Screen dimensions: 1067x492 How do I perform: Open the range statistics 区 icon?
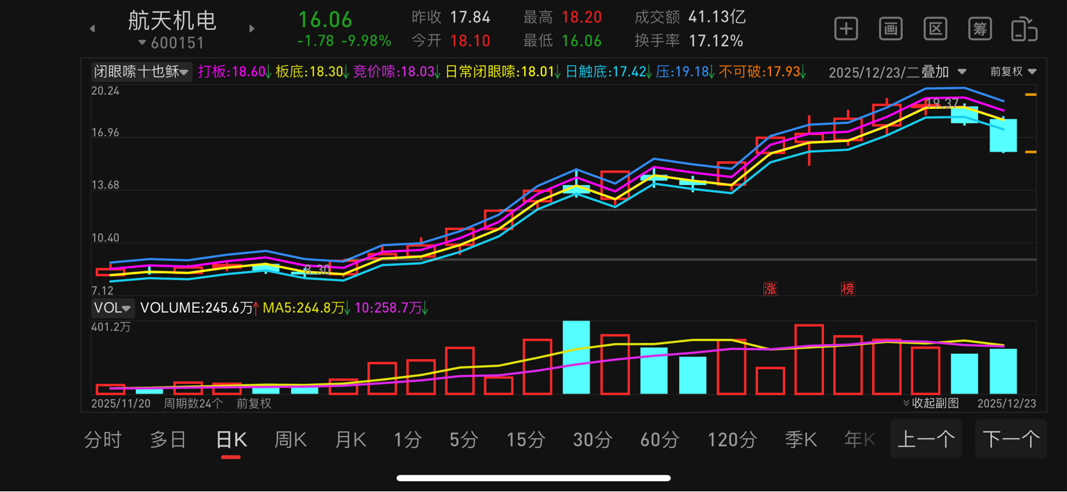coord(936,29)
